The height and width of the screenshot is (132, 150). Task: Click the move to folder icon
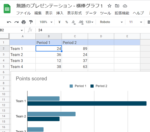pos(117,6)
